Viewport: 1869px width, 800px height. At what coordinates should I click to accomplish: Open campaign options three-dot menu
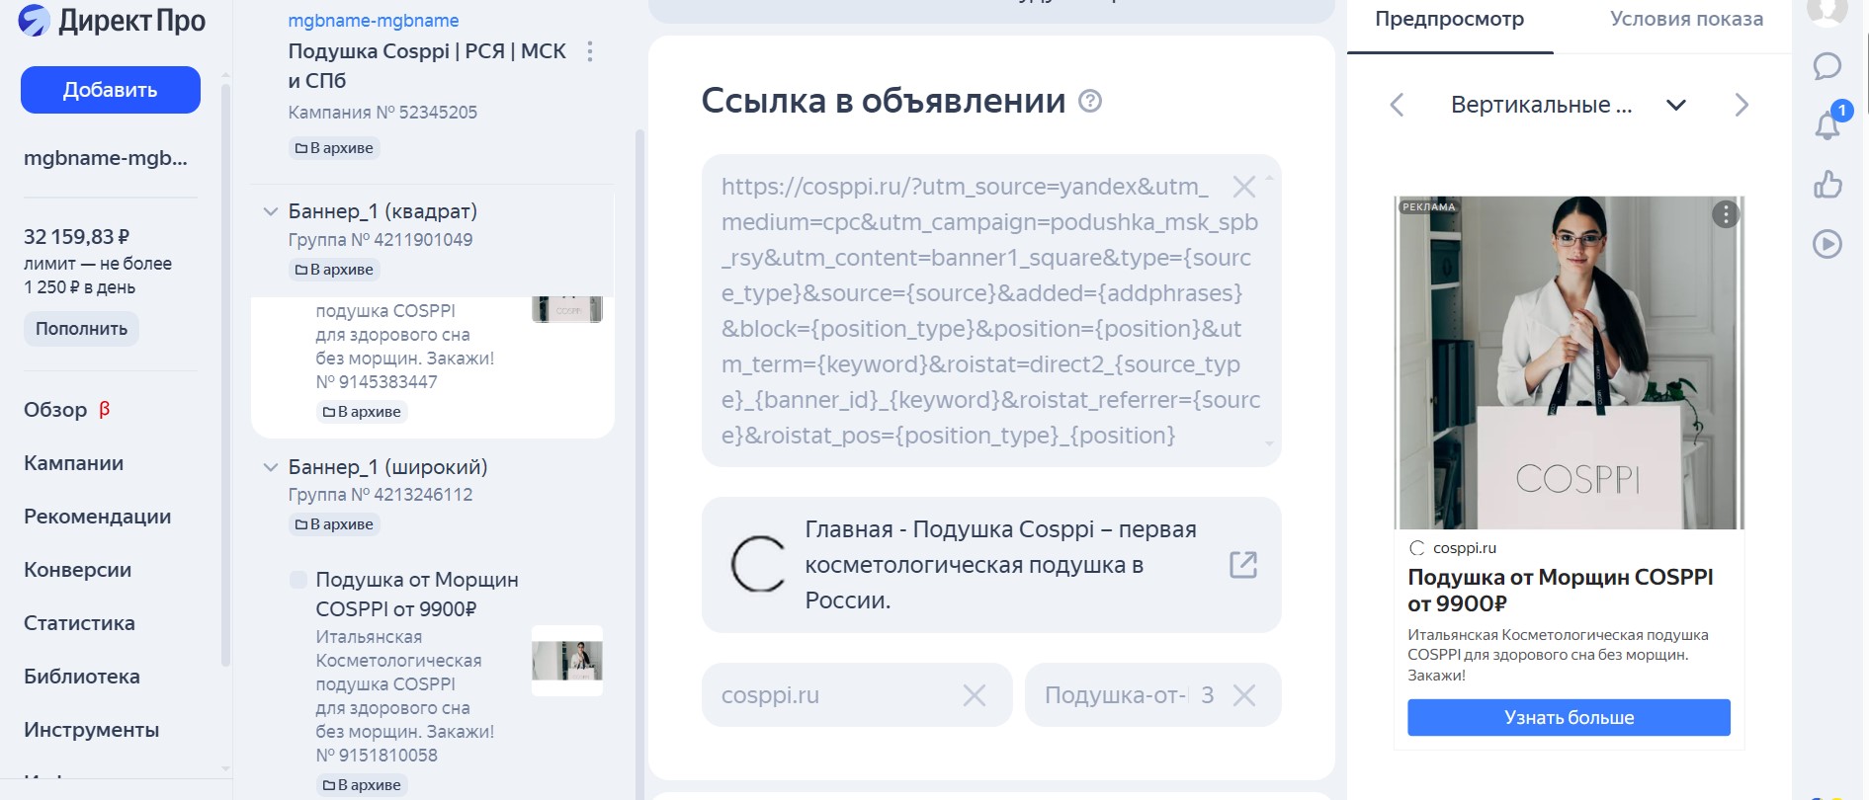[590, 51]
